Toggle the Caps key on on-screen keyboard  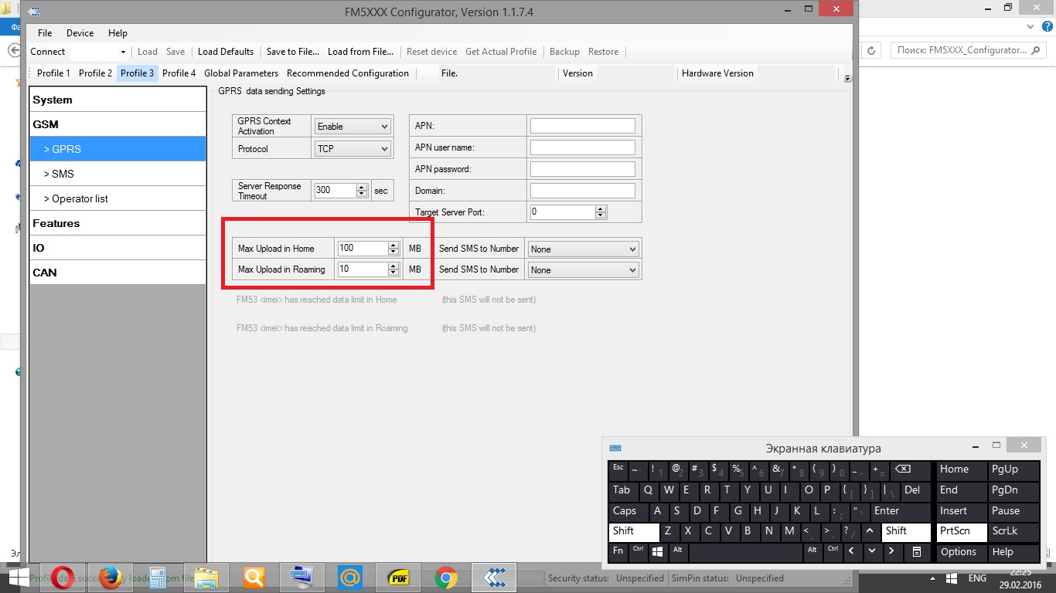(625, 511)
